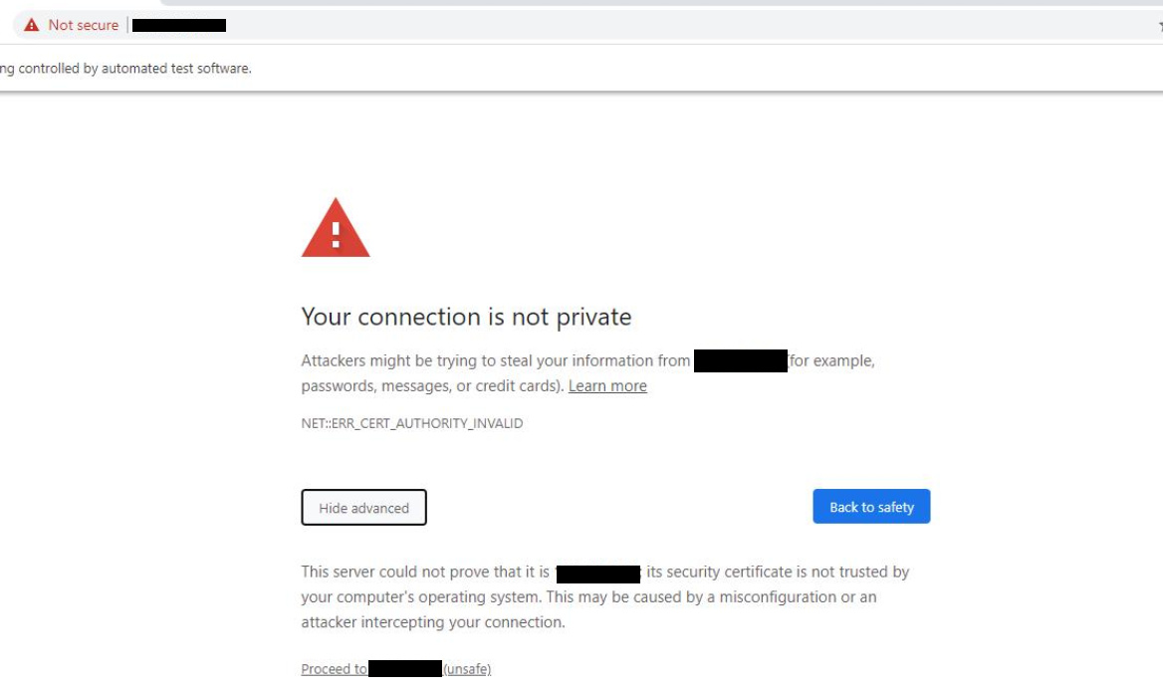Select the URL in the address bar

pos(179,25)
